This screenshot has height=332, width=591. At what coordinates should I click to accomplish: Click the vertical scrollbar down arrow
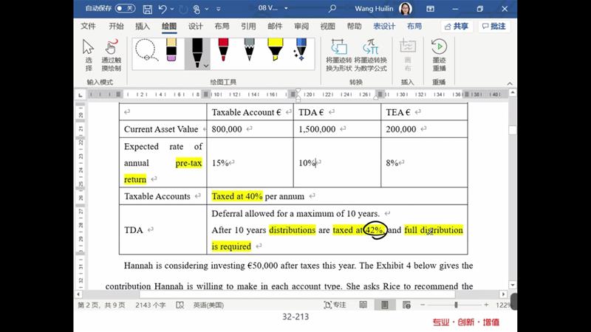[513, 285]
